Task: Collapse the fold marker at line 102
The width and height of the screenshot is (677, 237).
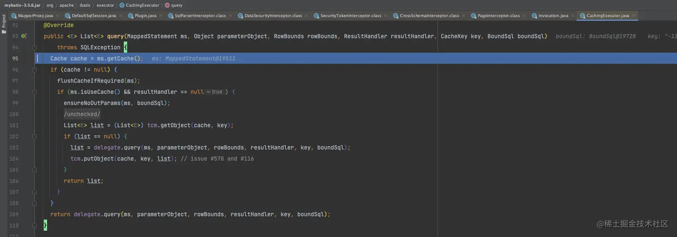Action: click(x=34, y=136)
